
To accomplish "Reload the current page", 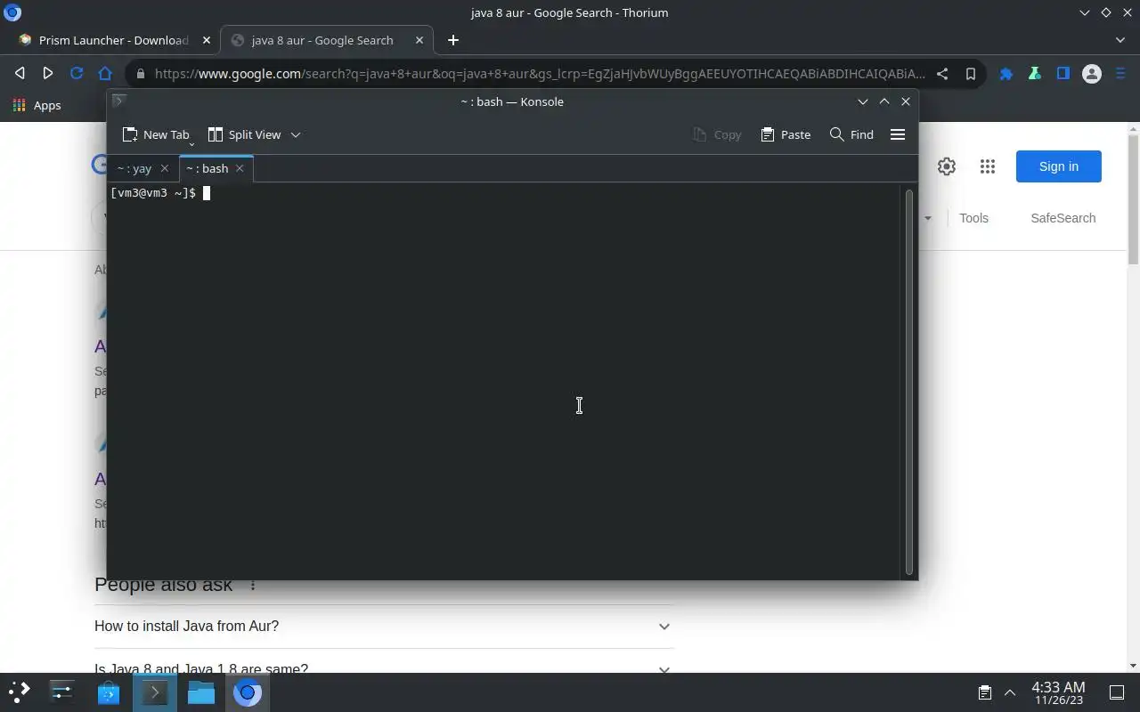I will tap(77, 74).
